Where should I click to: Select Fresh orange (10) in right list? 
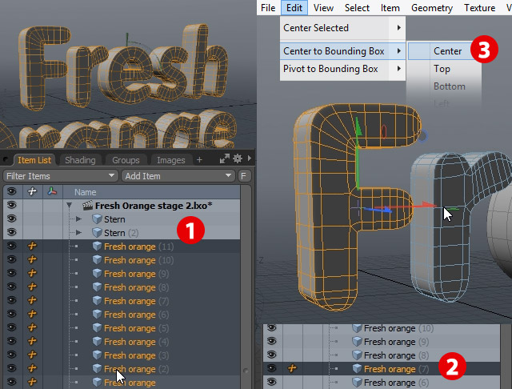398,328
